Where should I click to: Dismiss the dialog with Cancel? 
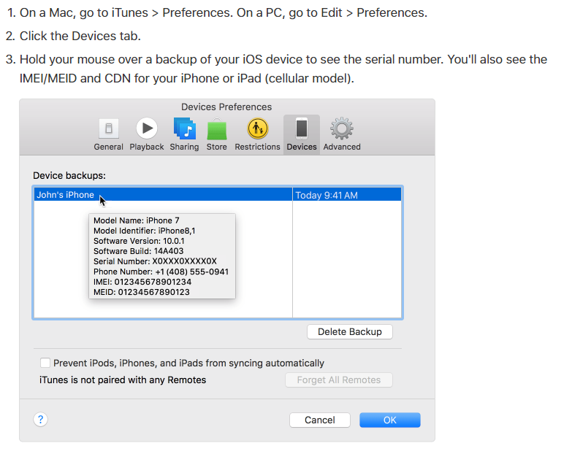(x=320, y=420)
